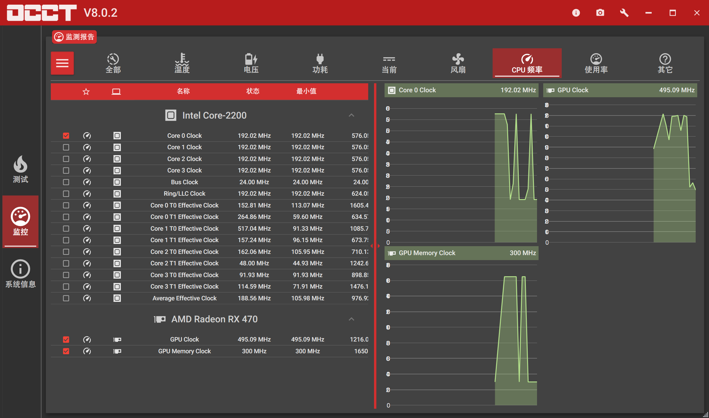709x418 pixels.
Task: Collapse the AMD Radeon RX 470 section
Action: point(351,319)
